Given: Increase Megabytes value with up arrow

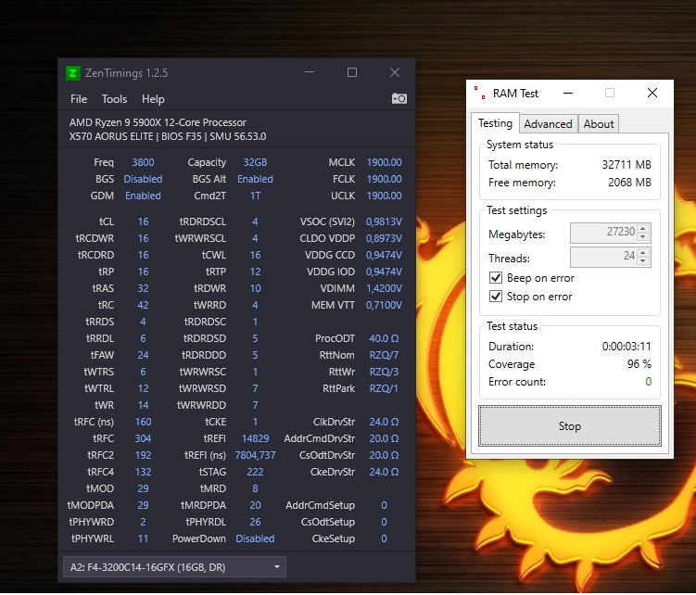Looking at the screenshot, I should [643, 229].
